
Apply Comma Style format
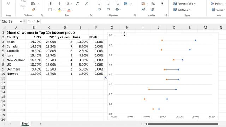click(162, 4)
